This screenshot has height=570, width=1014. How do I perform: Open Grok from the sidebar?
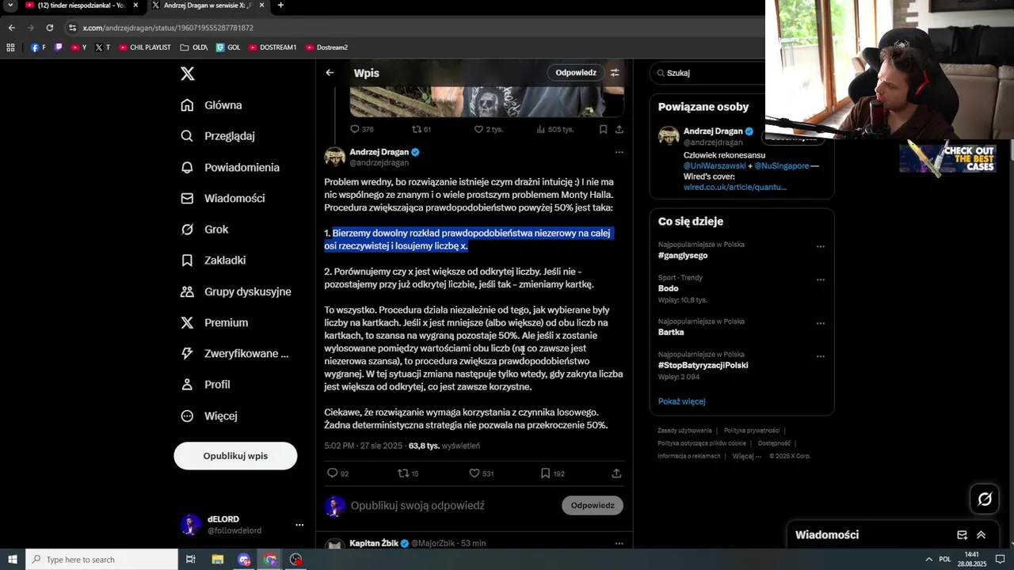[x=204, y=230]
